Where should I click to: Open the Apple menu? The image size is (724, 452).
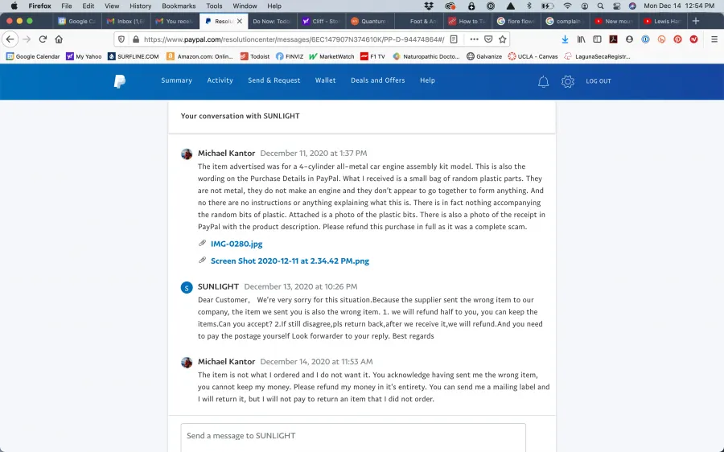pos(14,6)
